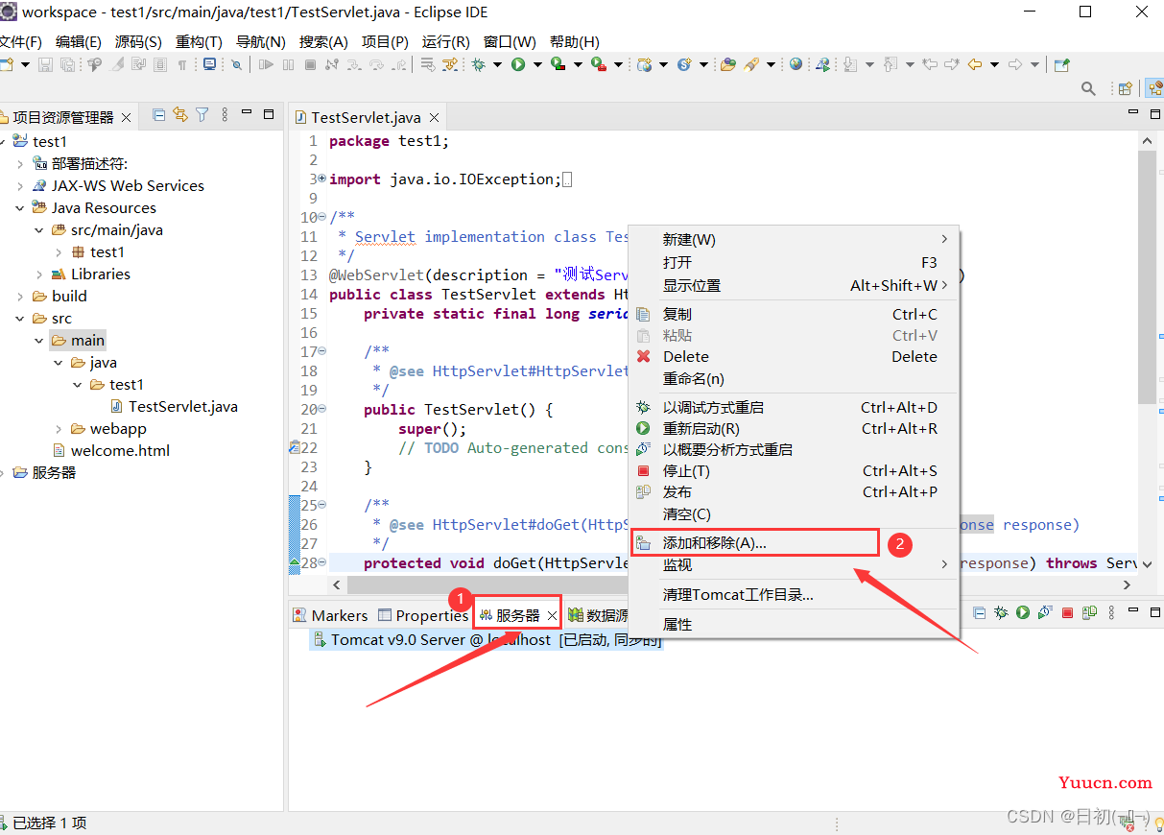Select the Java EE perspective icon
The width and height of the screenshot is (1164, 835).
1154,88
